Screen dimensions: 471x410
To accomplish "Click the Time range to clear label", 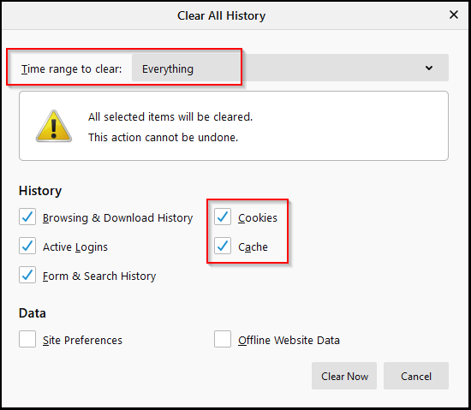I will (71, 68).
